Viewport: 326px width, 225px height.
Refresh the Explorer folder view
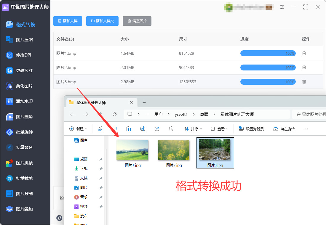pos(115,114)
